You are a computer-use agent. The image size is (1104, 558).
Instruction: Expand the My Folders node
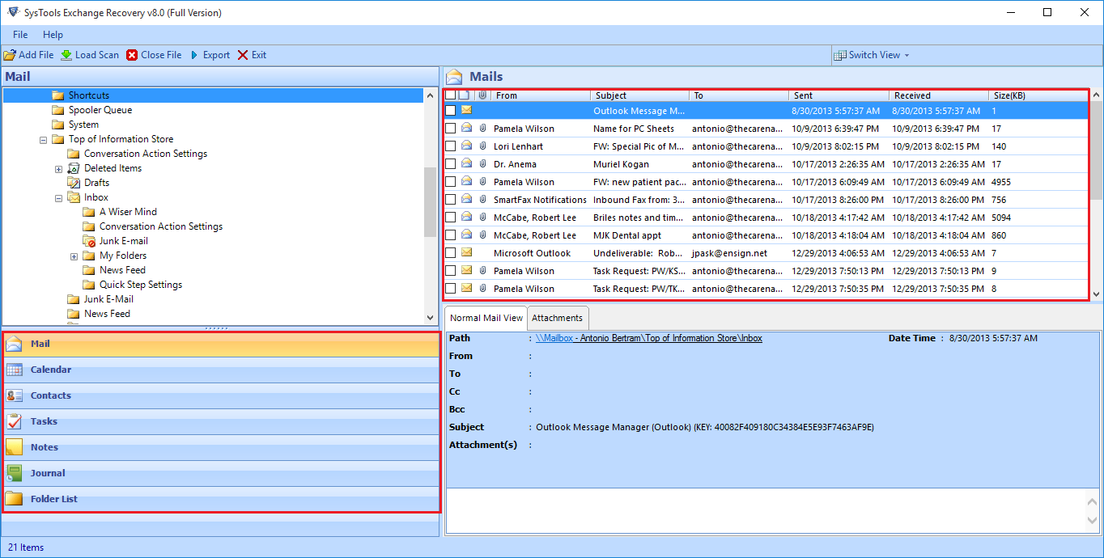(74, 256)
